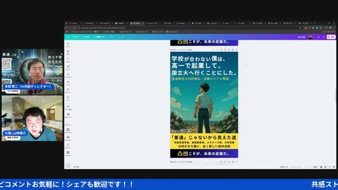
Task: Move main poster page down with arrow above it
Action: click(x=217, y=50)
